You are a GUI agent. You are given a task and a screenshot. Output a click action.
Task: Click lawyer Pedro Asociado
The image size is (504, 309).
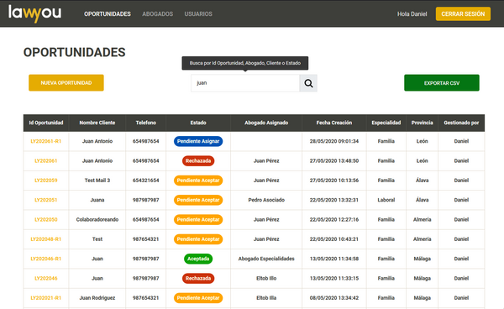[266, 200]
